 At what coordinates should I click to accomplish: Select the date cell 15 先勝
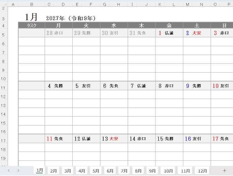[x=169, y=138]
